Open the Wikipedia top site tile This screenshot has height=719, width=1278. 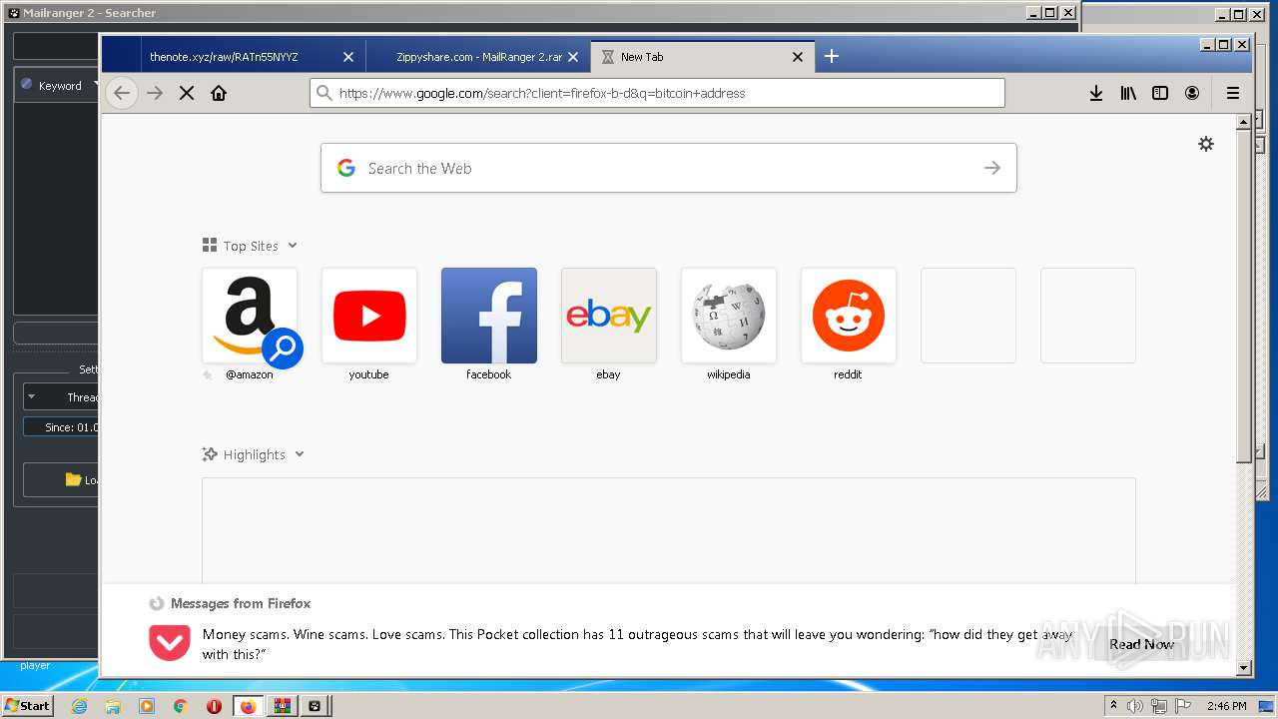[x=729, y=316]
